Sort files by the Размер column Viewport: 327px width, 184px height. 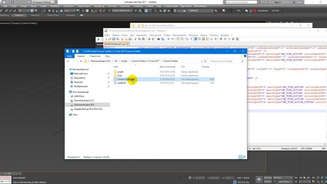(205, 67)
